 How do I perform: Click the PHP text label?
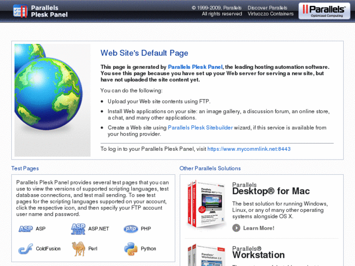click(146, 229)
